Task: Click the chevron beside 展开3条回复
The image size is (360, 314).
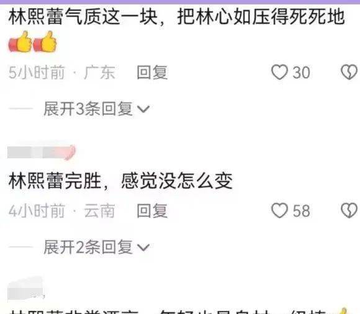Action: click(143, 109)
